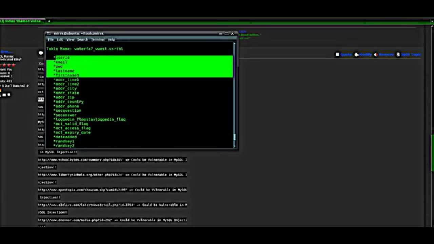434x244 pixels.
Task: Click the '*addr_line1' terminal line
Action: [66, 80]
